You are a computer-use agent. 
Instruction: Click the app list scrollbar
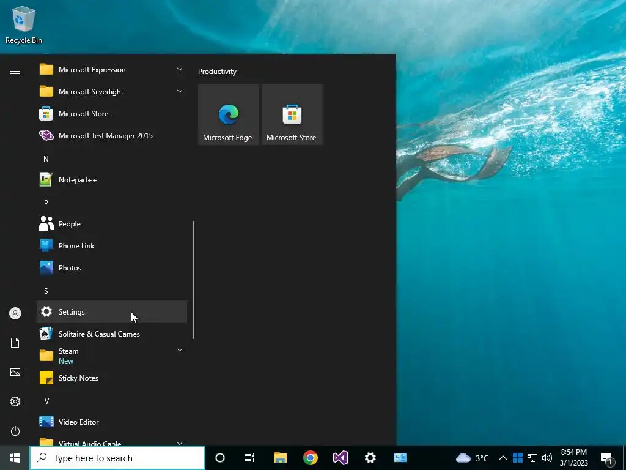click(x=193, y=280)
